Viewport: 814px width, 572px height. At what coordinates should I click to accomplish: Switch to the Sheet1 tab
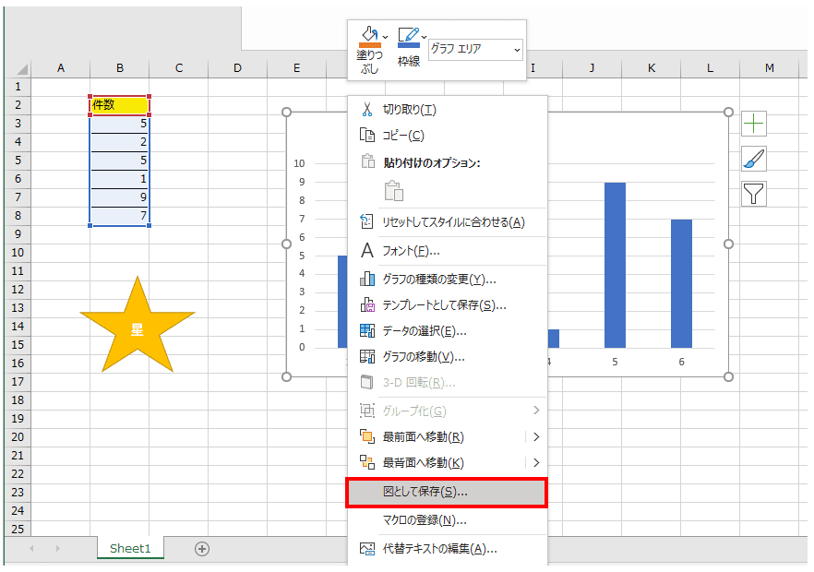click(x=130, y=548)
